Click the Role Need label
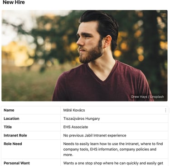The height and width of the screenshot is (166, 170). point(13,144)
